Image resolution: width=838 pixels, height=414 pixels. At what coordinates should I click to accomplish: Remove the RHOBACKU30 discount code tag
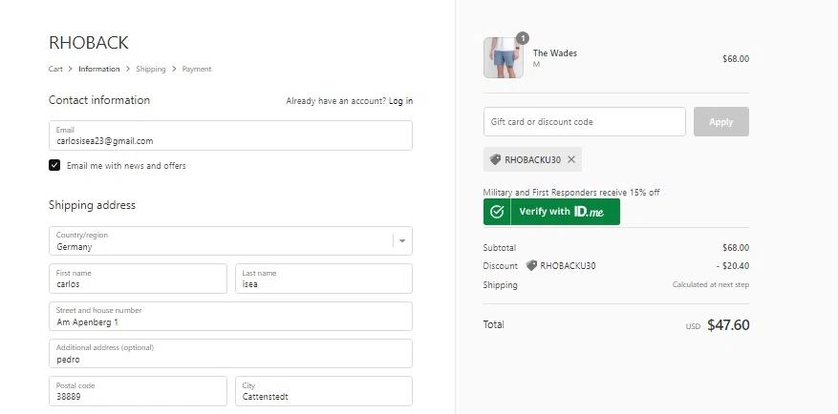point(571,159)
